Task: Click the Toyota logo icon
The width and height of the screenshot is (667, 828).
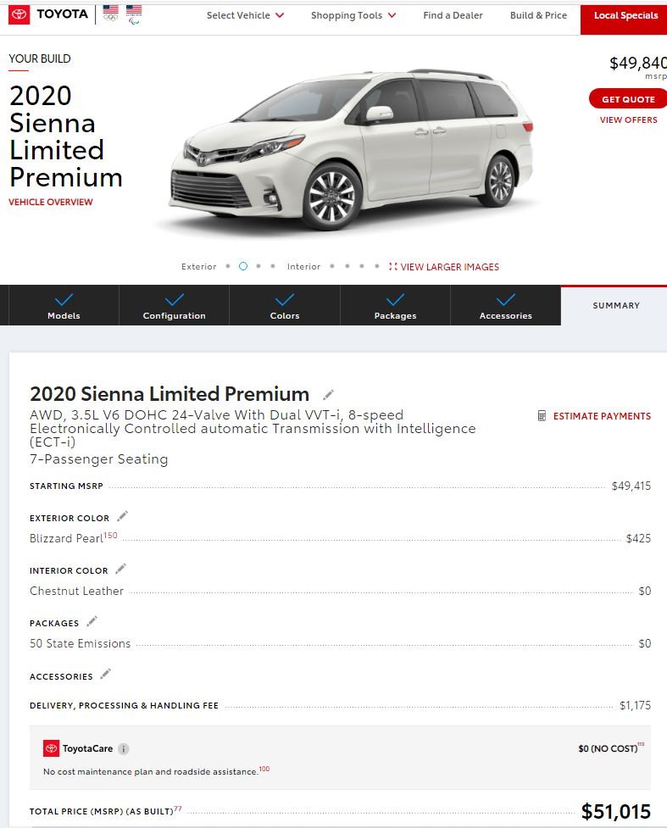Action: click(x=19, y=14)
